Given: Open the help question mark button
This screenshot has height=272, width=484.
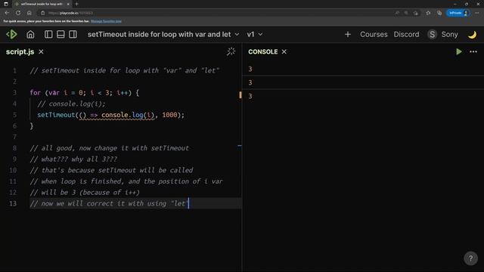Looking at the screenshot, I should tap(470, 258).
